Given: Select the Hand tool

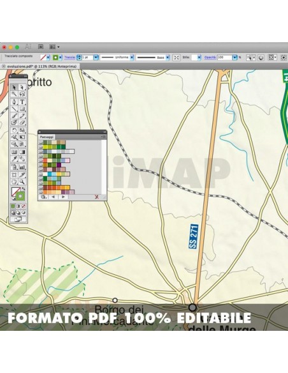Looking at the screenshot, I should pyautogui.click(x=14, y=182).
